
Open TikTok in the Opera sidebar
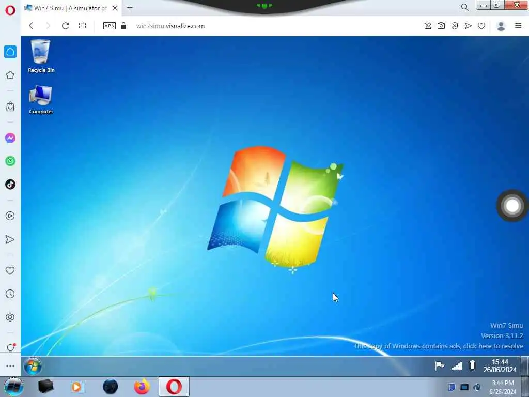[x=10, y=185]
